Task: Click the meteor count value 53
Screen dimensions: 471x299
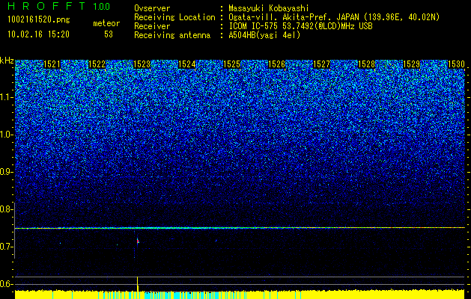Action: point(109,34)
